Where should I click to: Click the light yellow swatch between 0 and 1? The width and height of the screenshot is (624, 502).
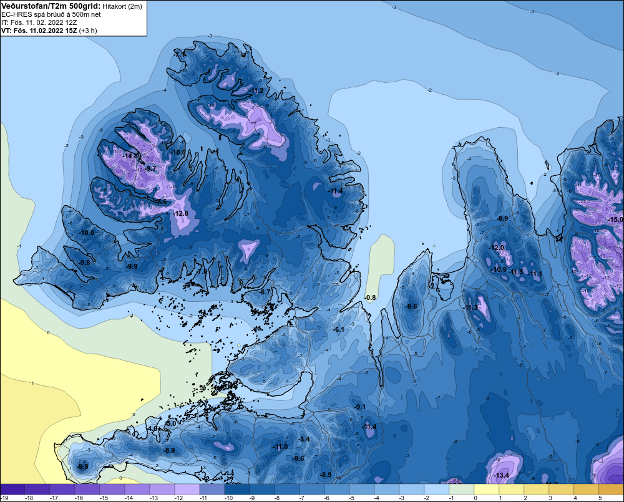point(486,490)
